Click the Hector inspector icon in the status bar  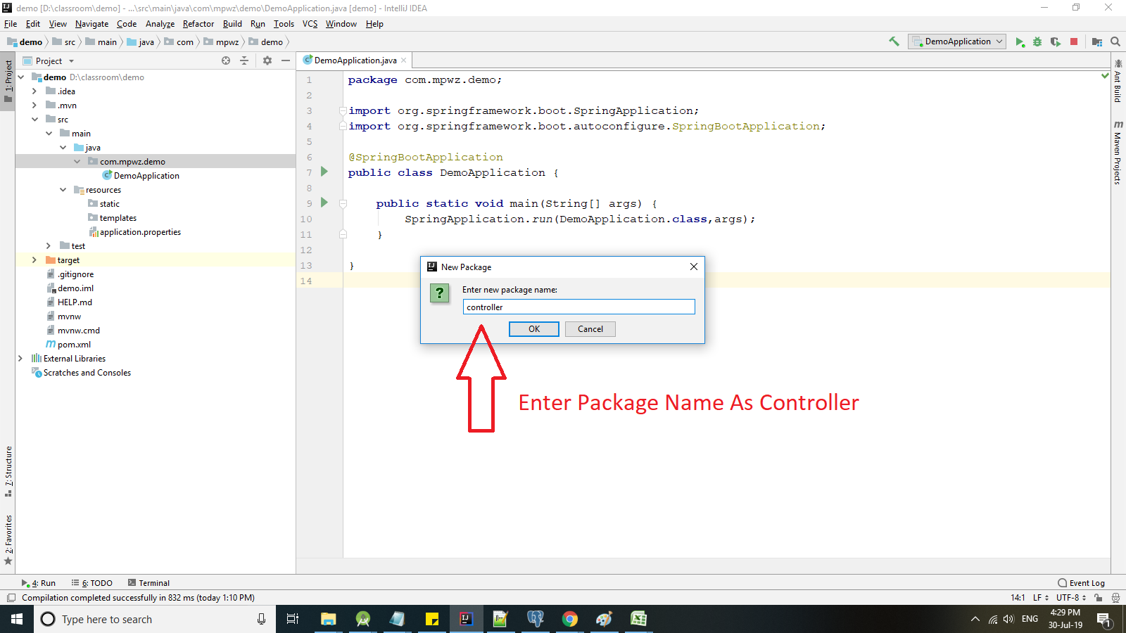1116,598
